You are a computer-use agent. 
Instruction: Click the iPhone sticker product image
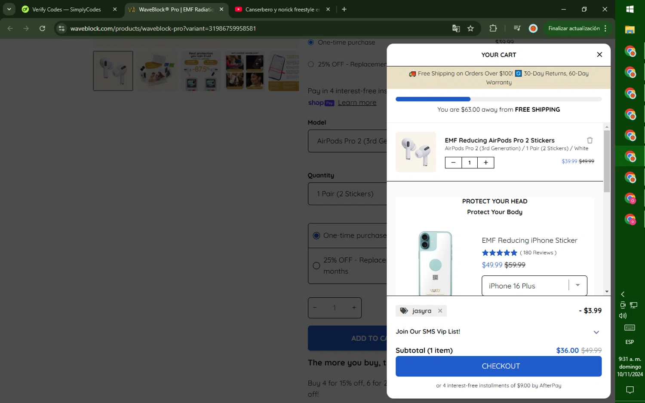(x=435, y=263)
